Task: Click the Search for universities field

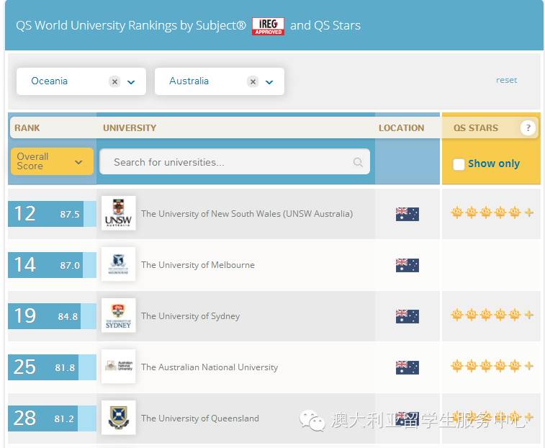Action: coord(235,162)
